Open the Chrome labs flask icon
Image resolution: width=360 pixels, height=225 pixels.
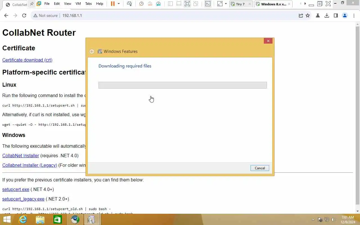(x=318, y=16)
